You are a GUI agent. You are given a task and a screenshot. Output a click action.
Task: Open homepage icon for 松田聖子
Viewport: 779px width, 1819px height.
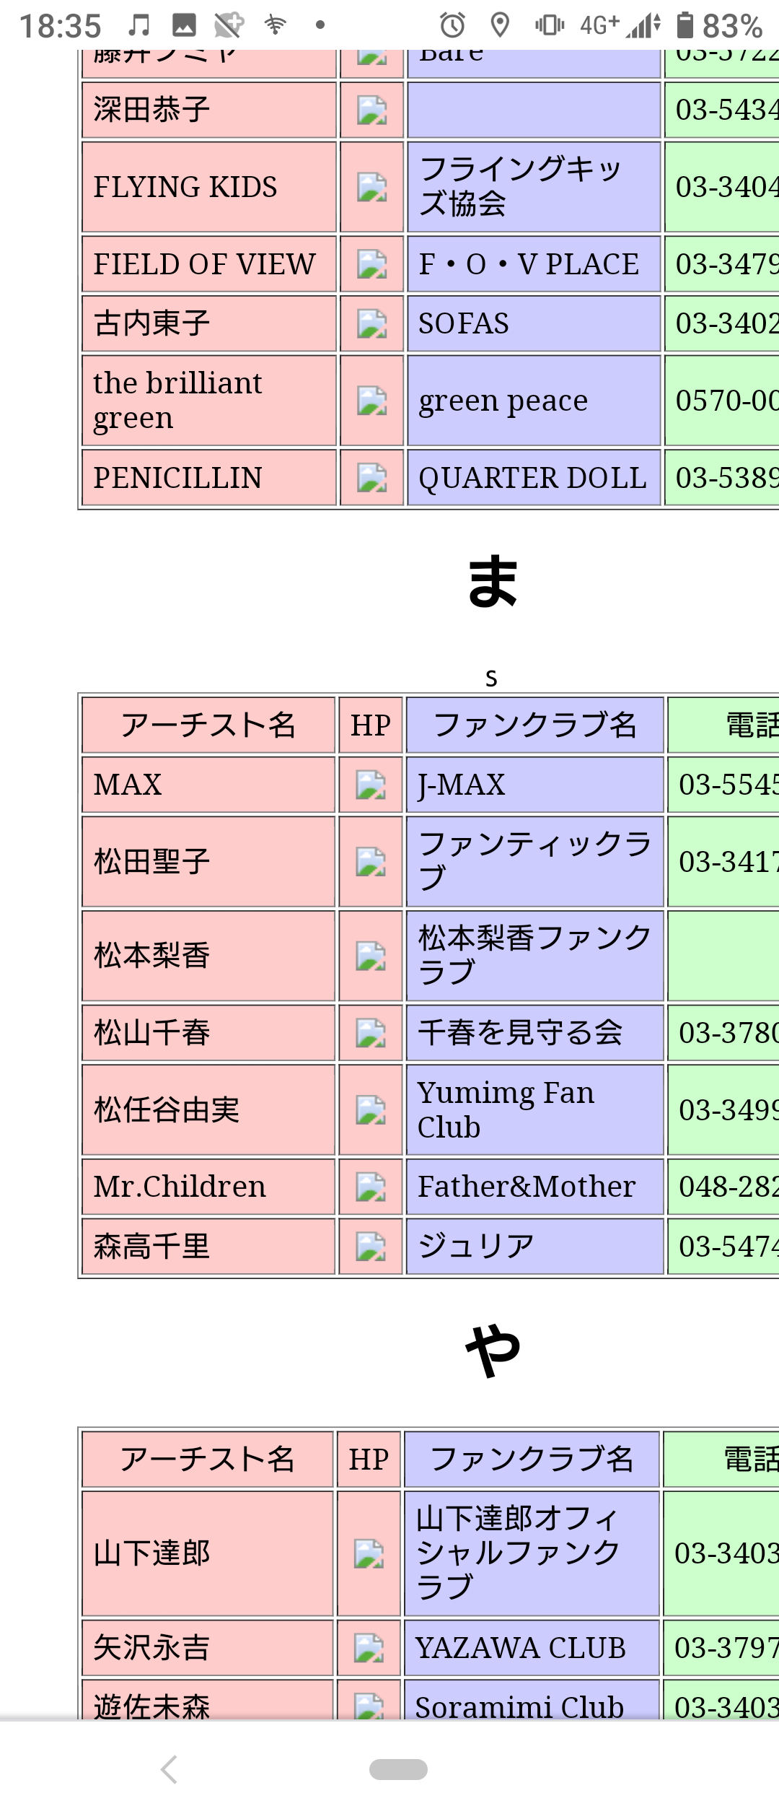pos(371,862)
